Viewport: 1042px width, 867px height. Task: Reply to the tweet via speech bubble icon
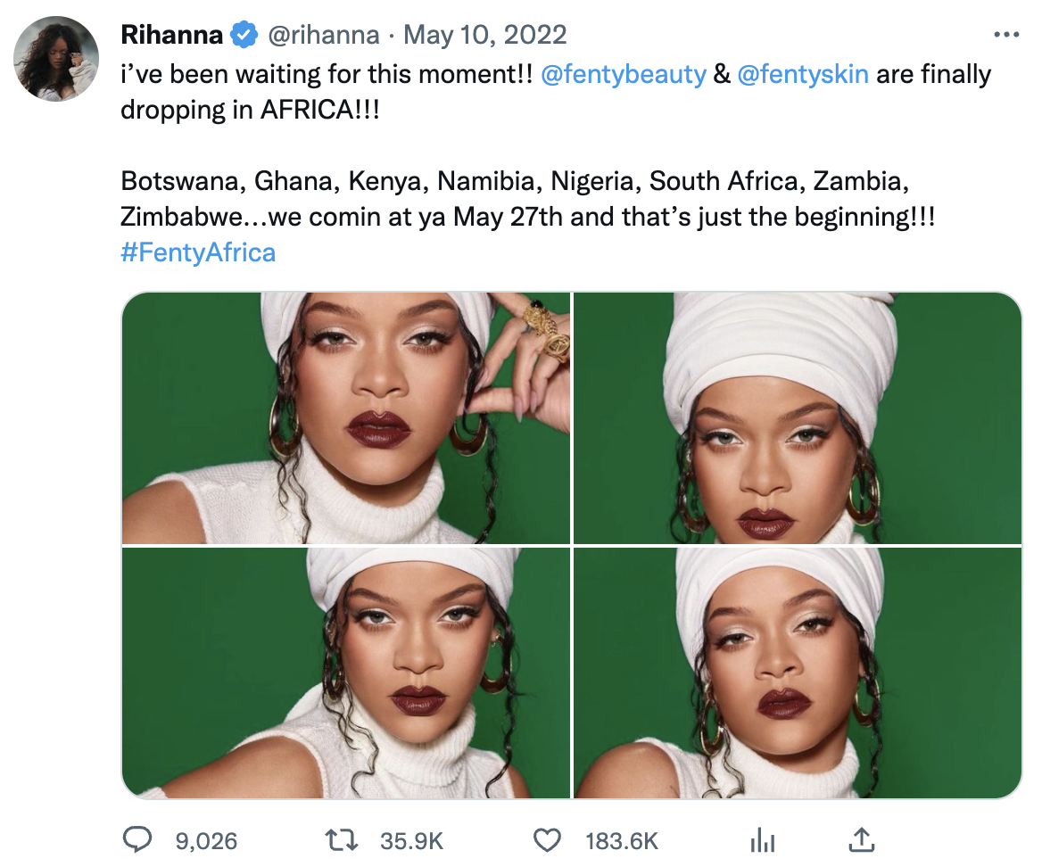[x=136, y=840]
